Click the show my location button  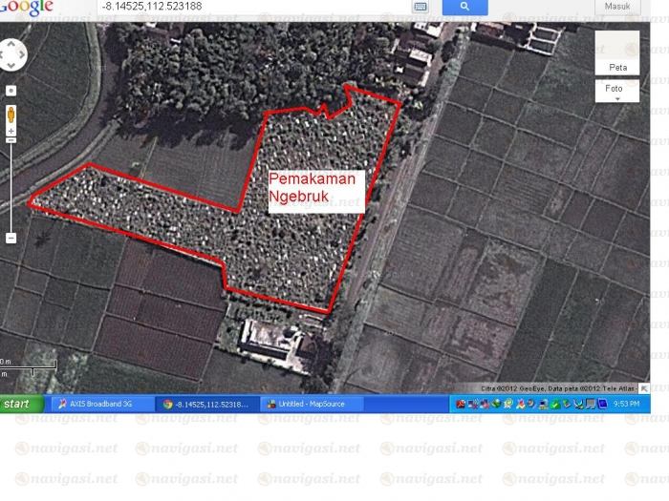(11, 91)
